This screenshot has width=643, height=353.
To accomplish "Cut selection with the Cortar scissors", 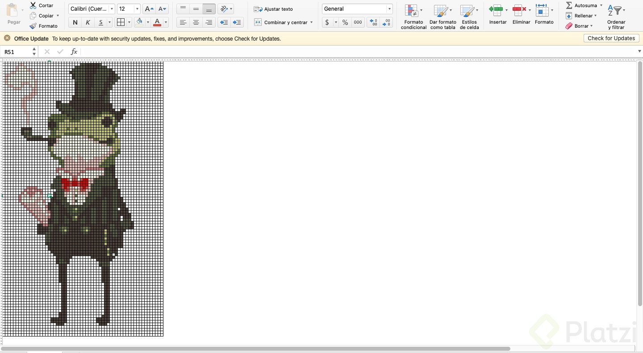I will [33, 5].
